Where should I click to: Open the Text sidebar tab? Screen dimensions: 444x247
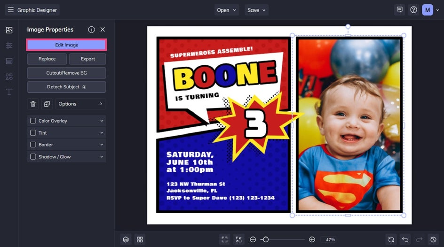point(9,92)
